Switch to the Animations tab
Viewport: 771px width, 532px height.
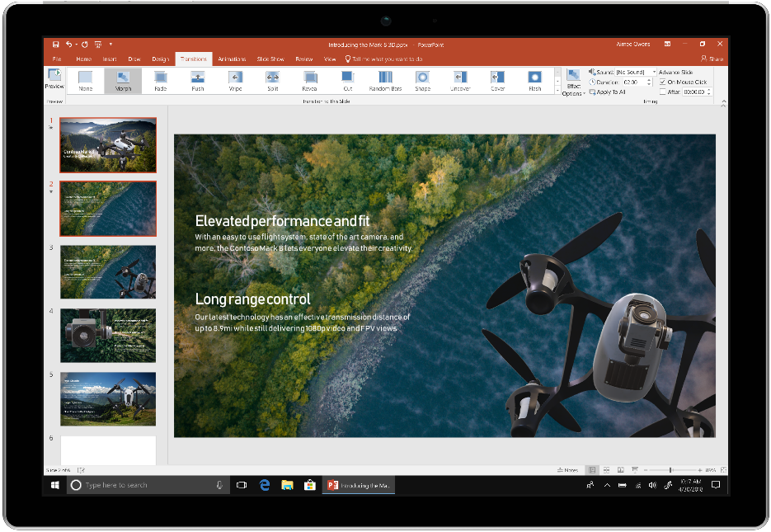[232, 59]
